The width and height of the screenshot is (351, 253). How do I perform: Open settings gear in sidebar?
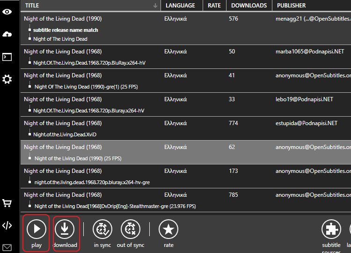click(7, 79)
